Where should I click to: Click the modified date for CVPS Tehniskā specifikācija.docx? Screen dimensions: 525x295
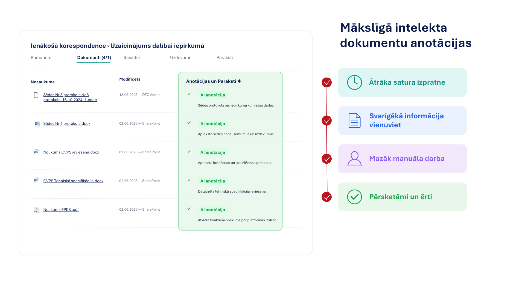(x=139, y=181)
